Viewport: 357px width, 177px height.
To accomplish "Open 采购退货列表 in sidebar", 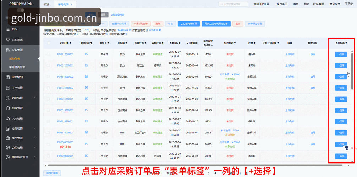I will [17, 67].
